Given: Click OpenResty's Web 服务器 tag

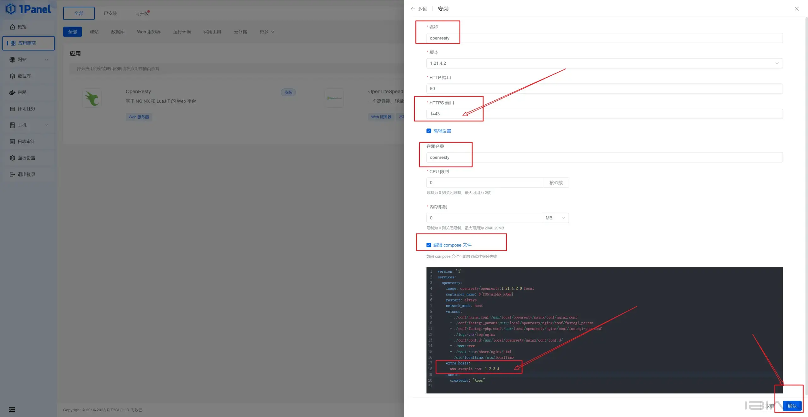Looking at the screenshot, I should click(139, 117).
